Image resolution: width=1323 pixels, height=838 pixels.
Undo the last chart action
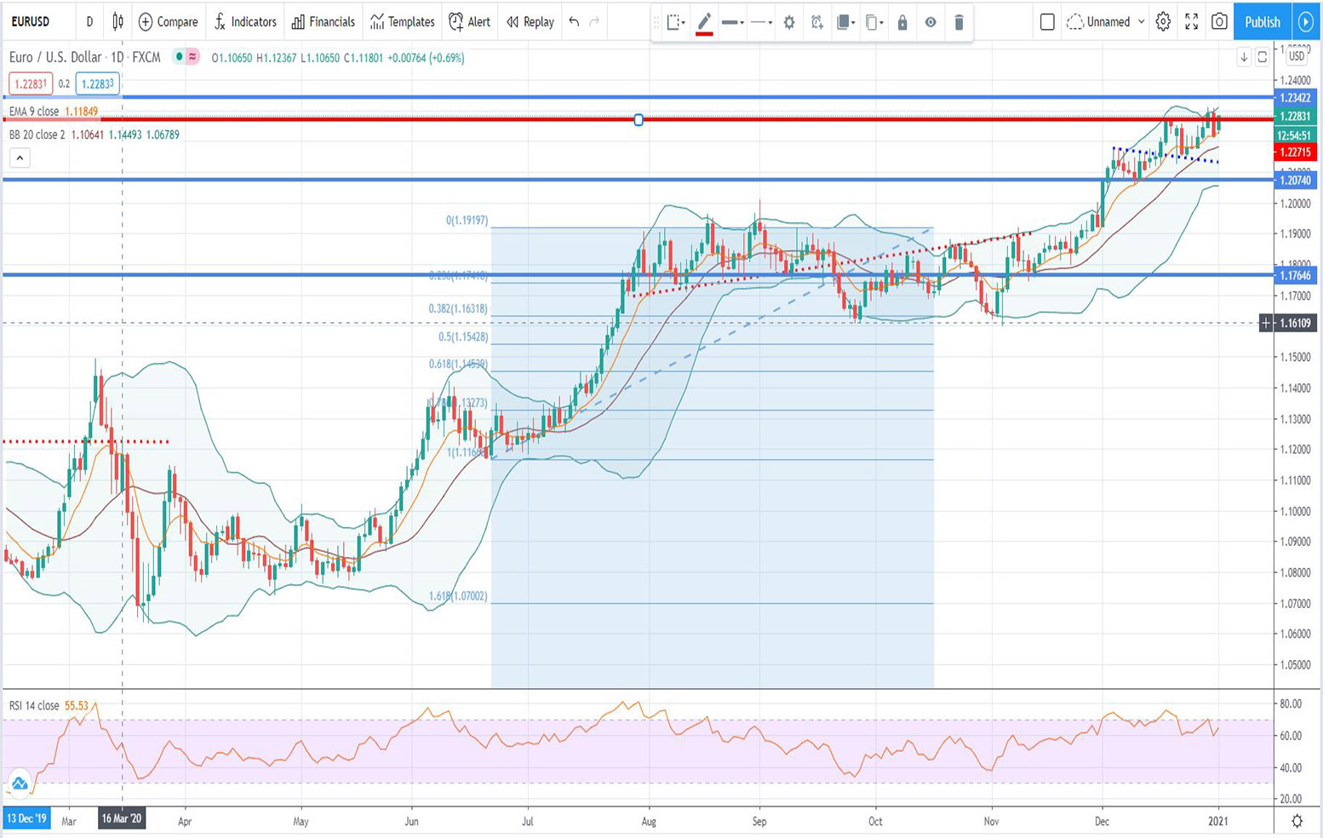(x=574, y=21)
